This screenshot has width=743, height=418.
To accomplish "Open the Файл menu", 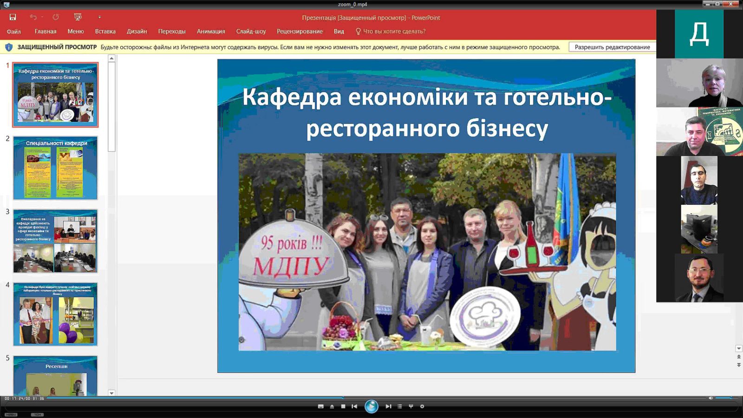I will [14, 32].
